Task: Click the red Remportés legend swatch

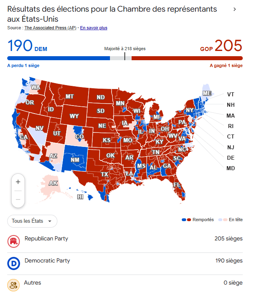Action: coord(189,220)
